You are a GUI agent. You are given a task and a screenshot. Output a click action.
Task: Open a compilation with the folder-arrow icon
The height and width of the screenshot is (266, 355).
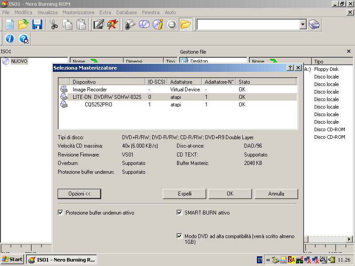coord(23,24)
